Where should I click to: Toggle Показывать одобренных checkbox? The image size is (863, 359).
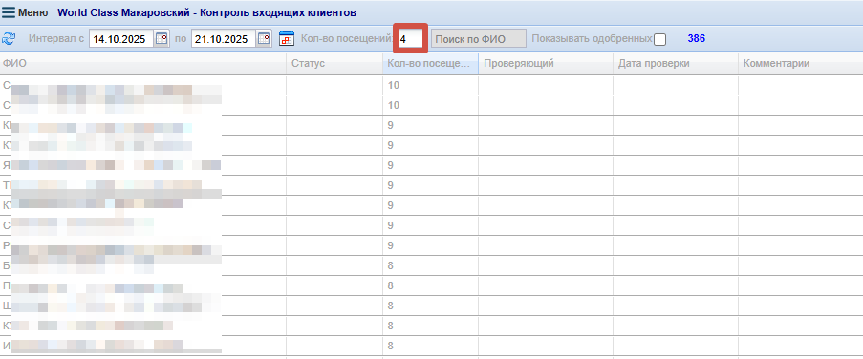coord(659,39)
